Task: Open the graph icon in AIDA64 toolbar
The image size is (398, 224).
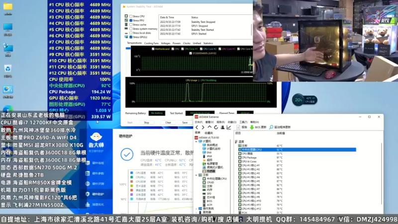Action: pyautogui.click(x=229, y=127)
